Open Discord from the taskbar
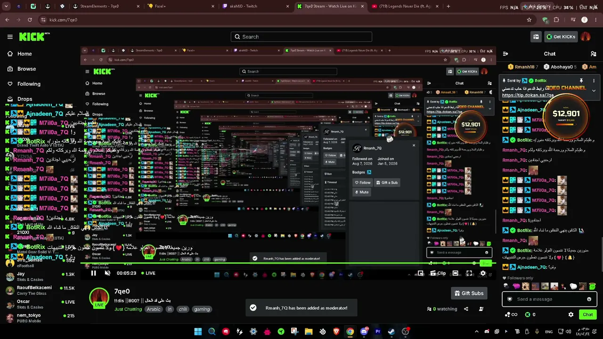The height and width of the screenshot is (339, 603). [x=364, y=331]
